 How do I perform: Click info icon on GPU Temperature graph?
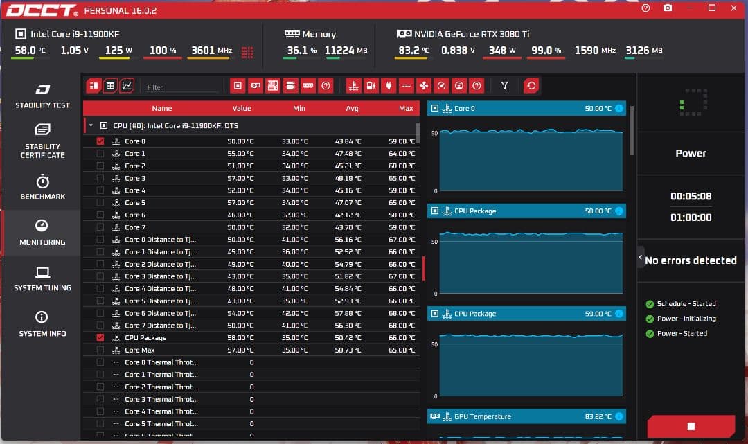coord(618,416)
